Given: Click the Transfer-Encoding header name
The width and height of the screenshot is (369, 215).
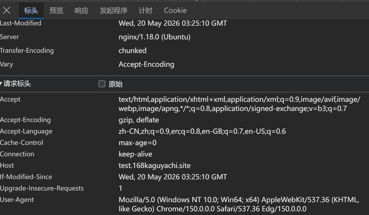Looking at the screenshot, I should 27,50.
